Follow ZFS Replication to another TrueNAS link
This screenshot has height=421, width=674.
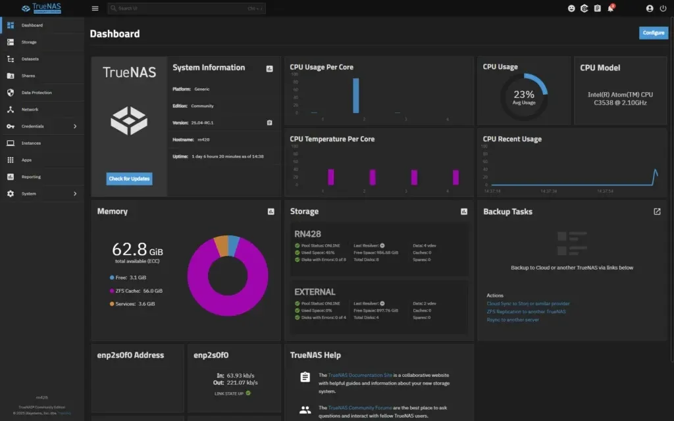point(526,312)
